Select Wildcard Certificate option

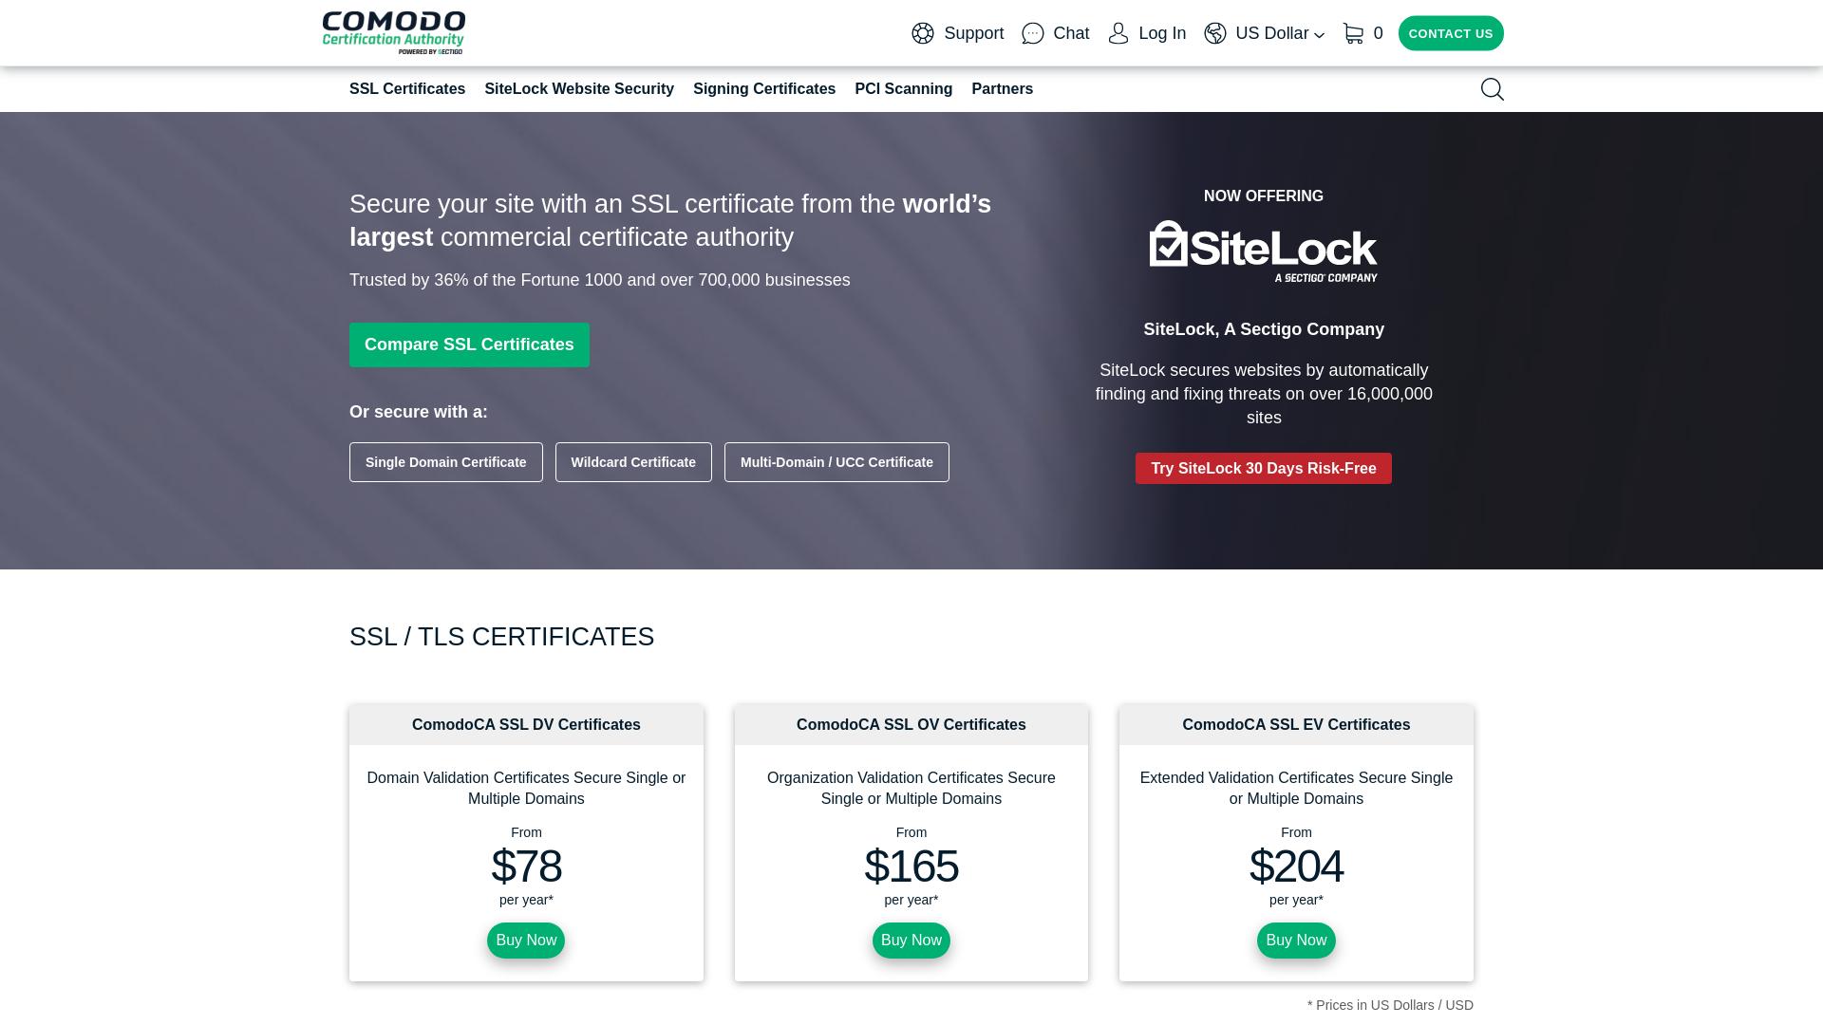[x=633, y=462]
